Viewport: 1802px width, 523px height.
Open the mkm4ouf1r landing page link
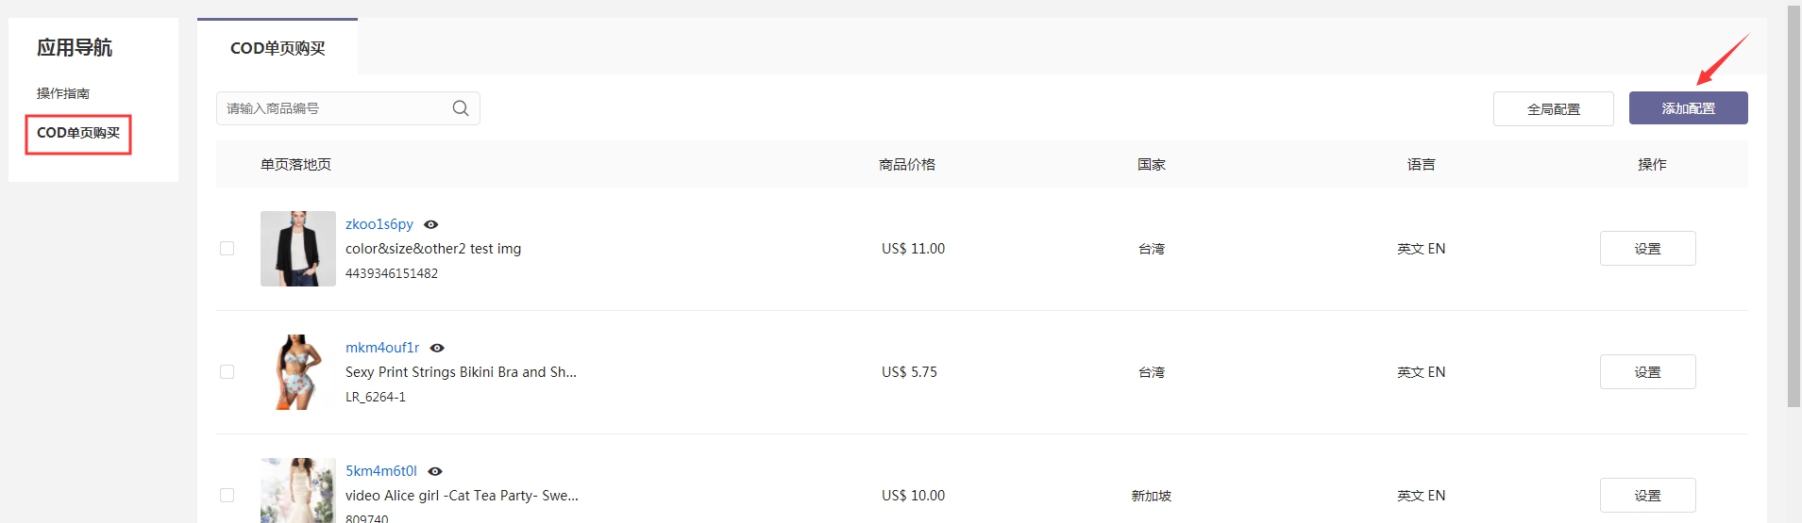[x=381, y=348]
